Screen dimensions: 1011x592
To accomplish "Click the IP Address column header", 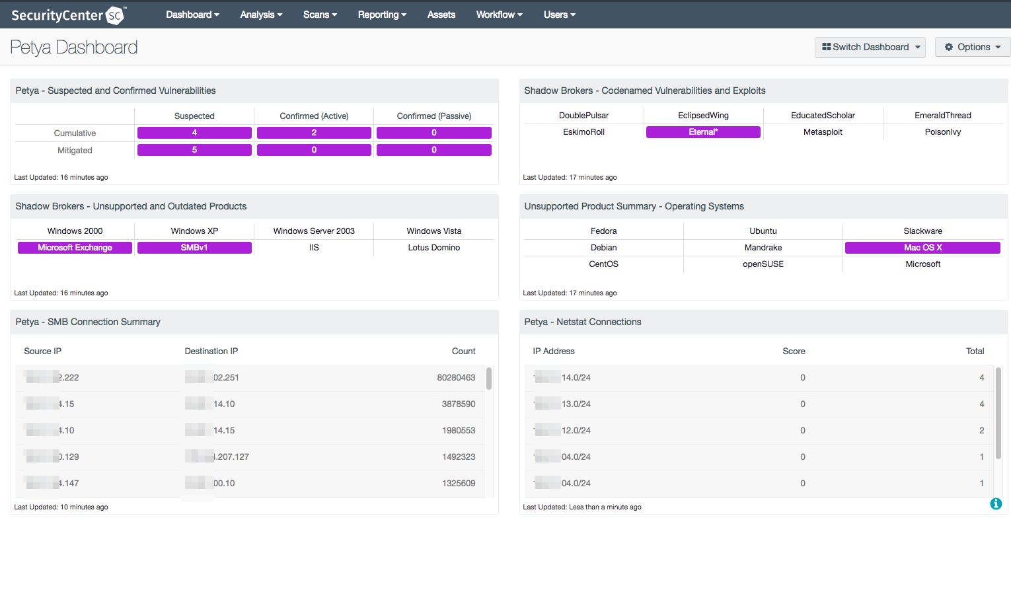I will point(554,351).
